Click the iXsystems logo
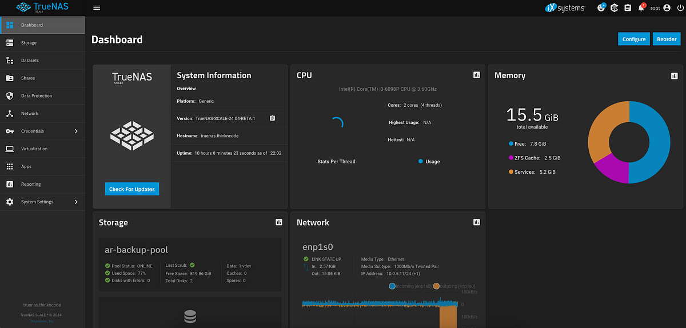Screen dimensions: 686x328 [x=565, y=8]
